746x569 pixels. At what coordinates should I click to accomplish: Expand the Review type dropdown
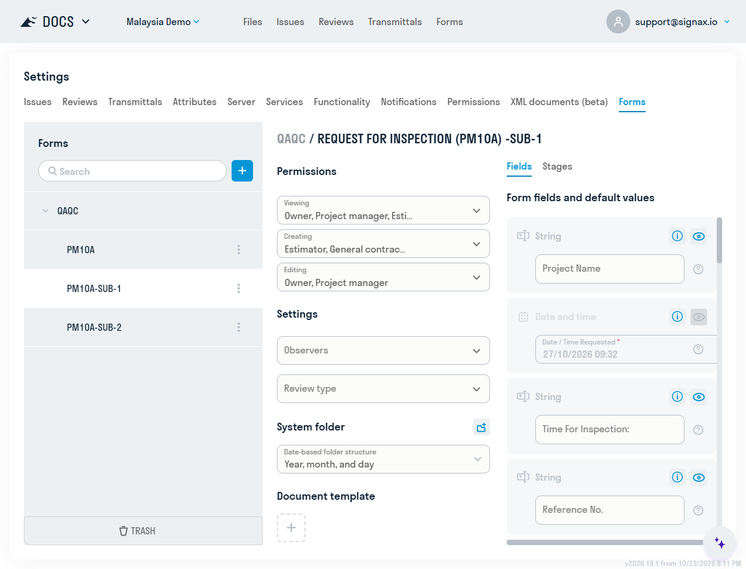(383, 389)
